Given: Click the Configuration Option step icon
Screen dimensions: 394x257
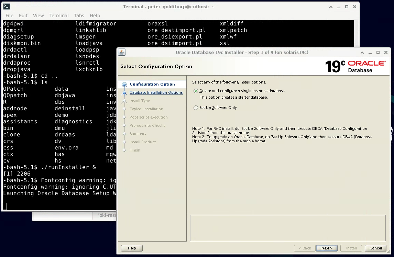Looking at the screenshot, I should point(124,85).
